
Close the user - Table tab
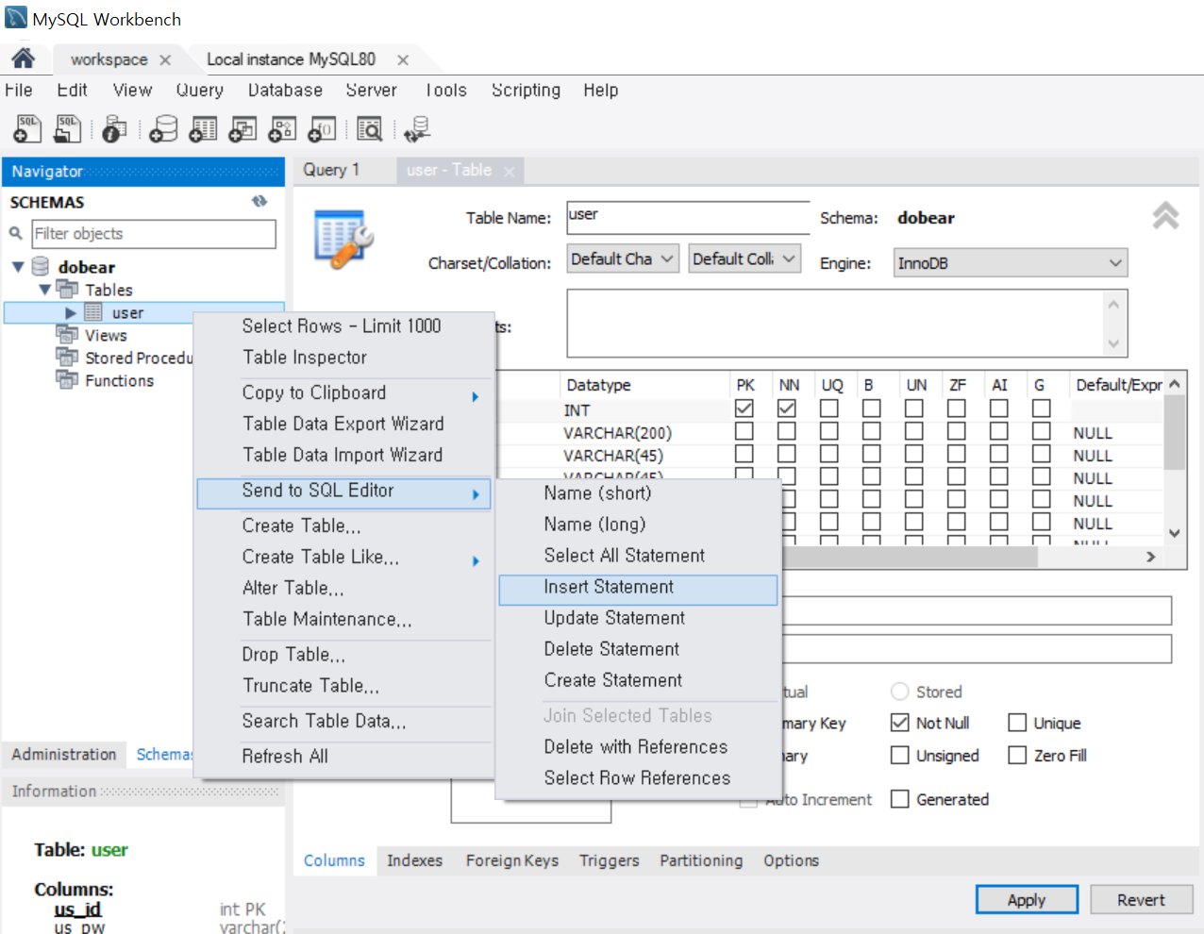510,172
